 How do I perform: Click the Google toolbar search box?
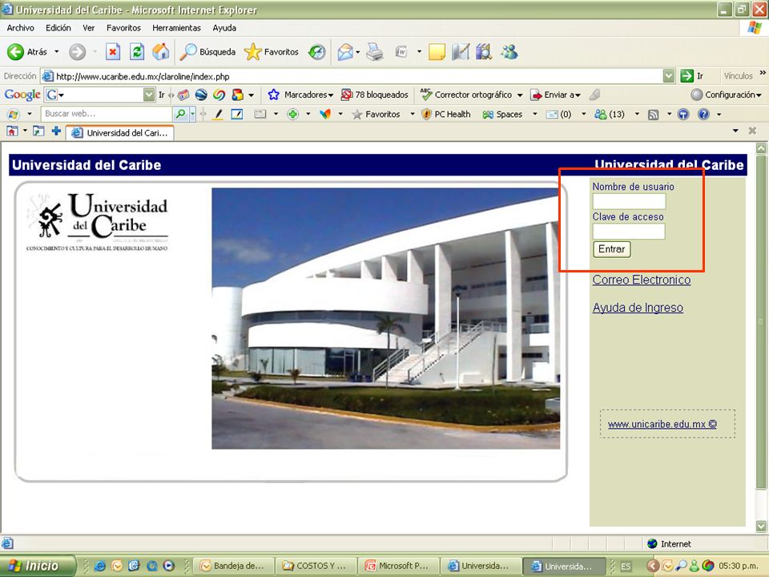pos(100,95)
